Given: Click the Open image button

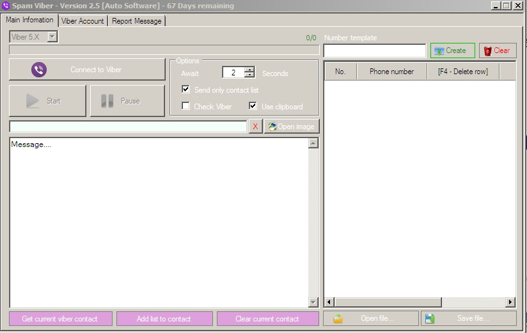Looking at the screenshot, I should pos(292,127).
